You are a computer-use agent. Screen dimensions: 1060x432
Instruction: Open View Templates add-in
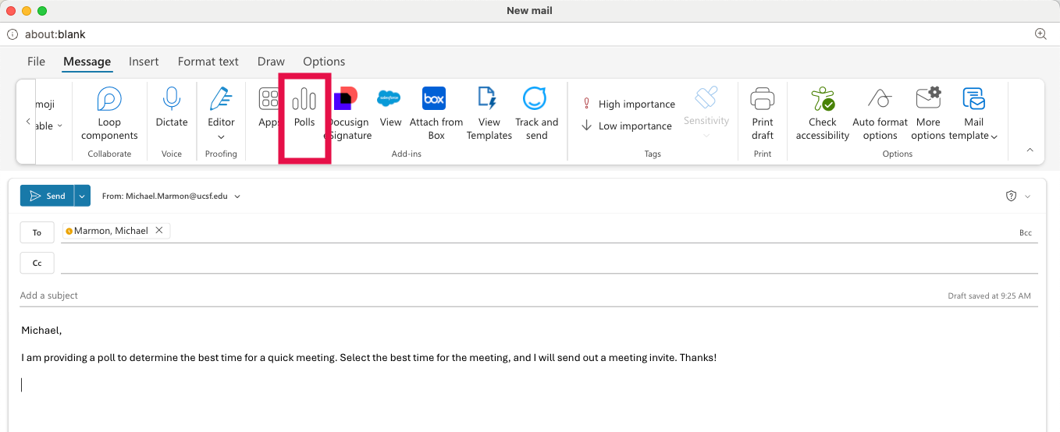point(489,113)
